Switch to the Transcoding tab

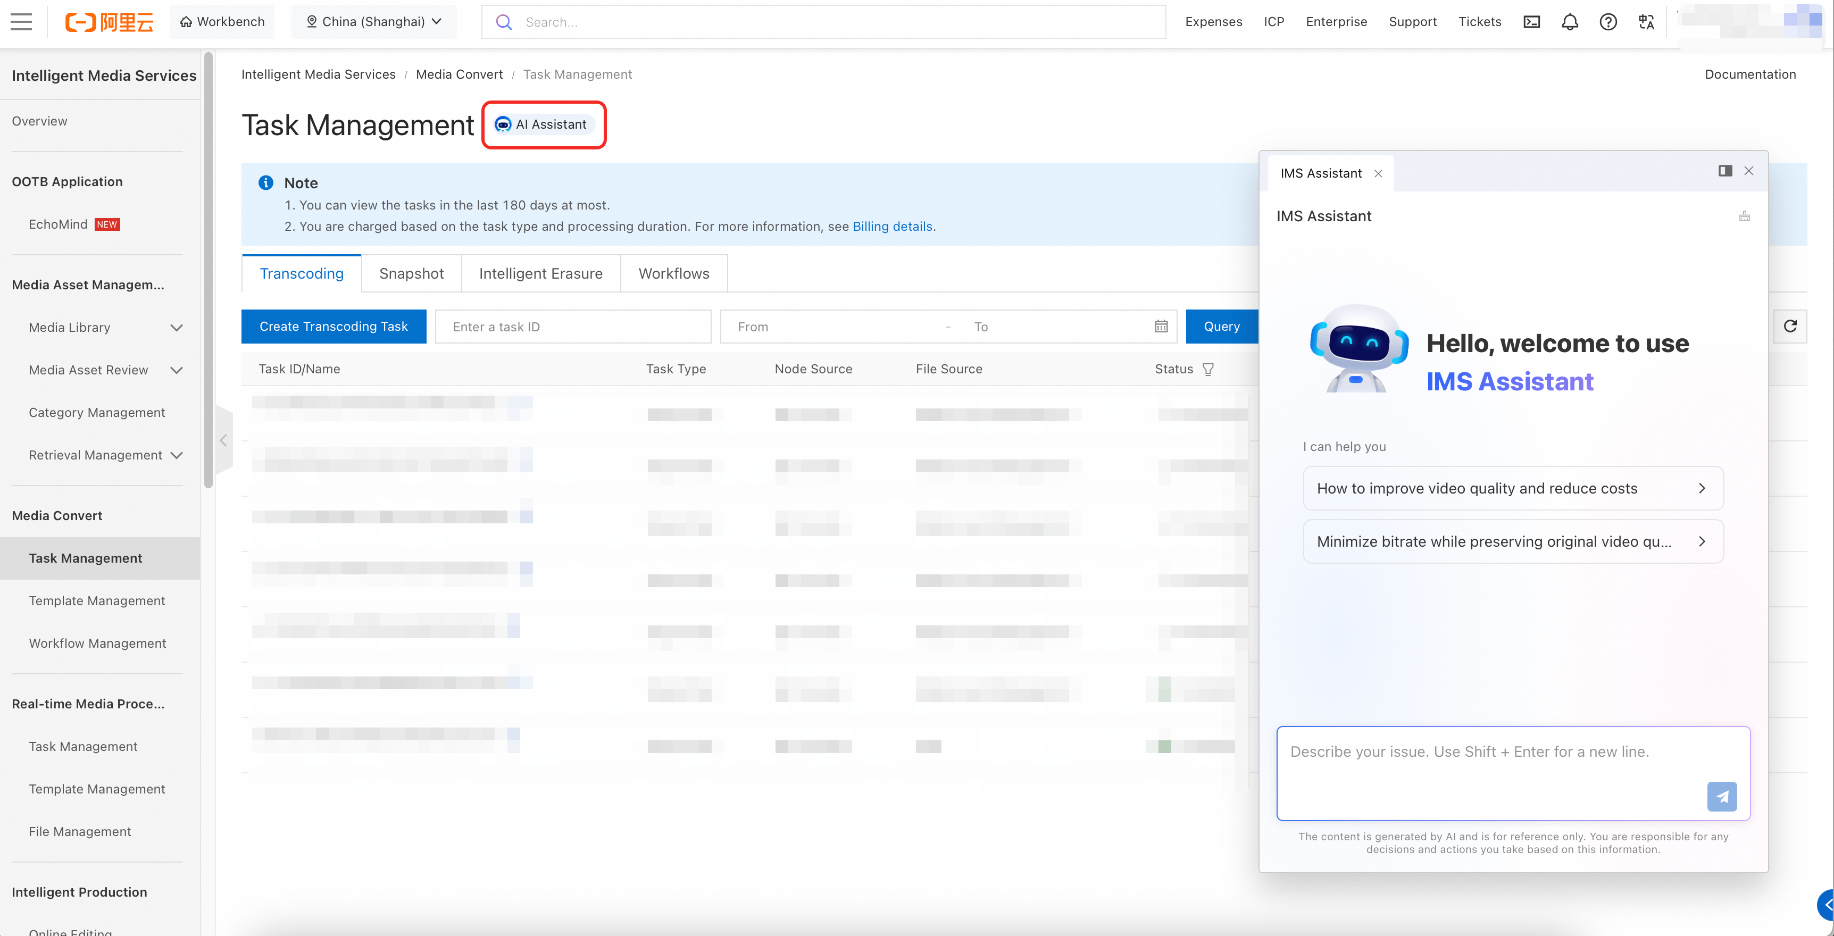302,273
